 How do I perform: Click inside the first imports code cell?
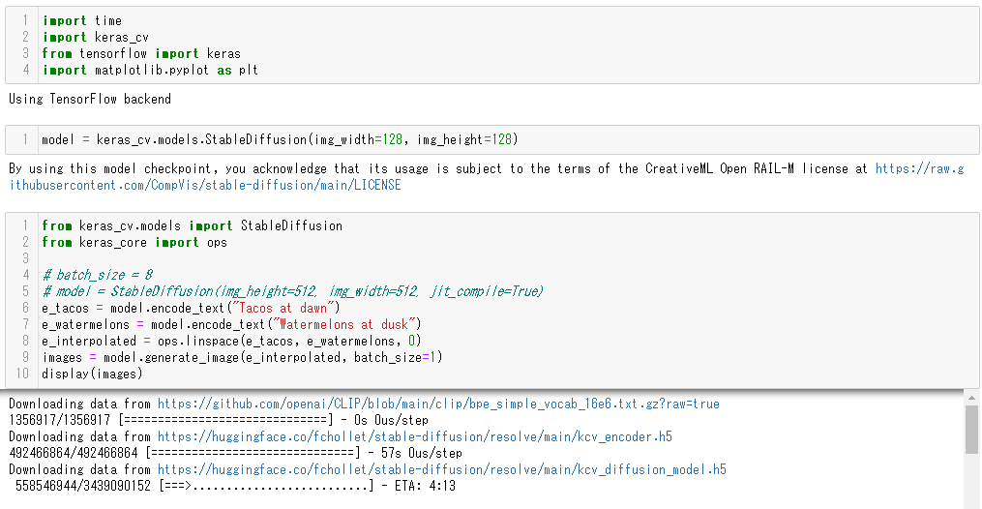pos(492,45)
